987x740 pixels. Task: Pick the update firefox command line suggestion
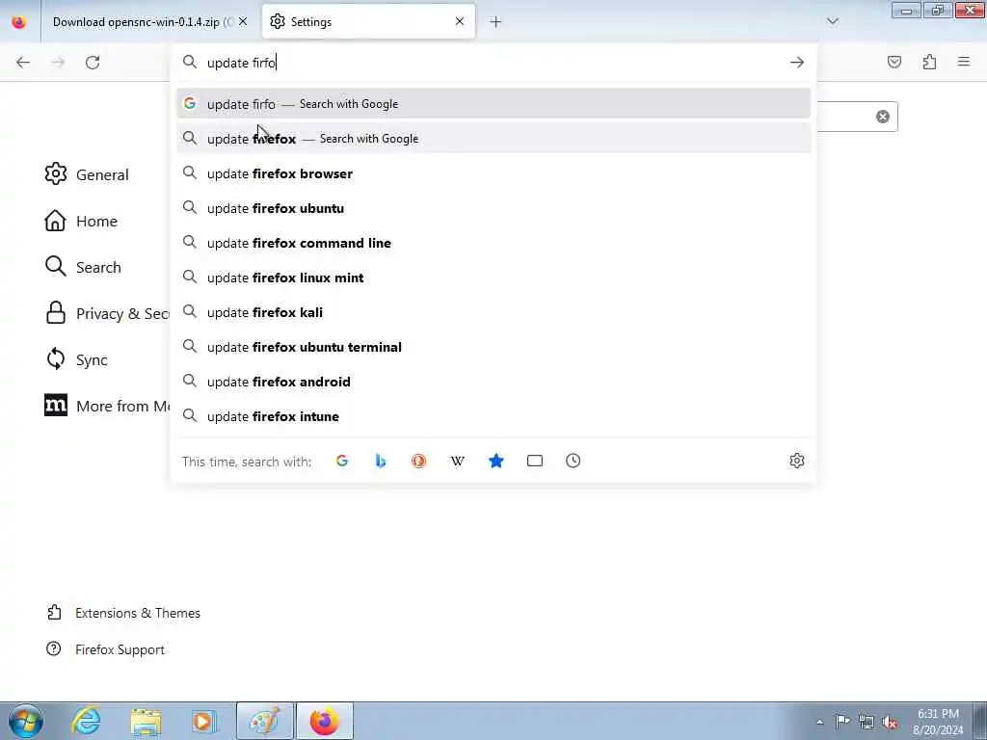493,243
